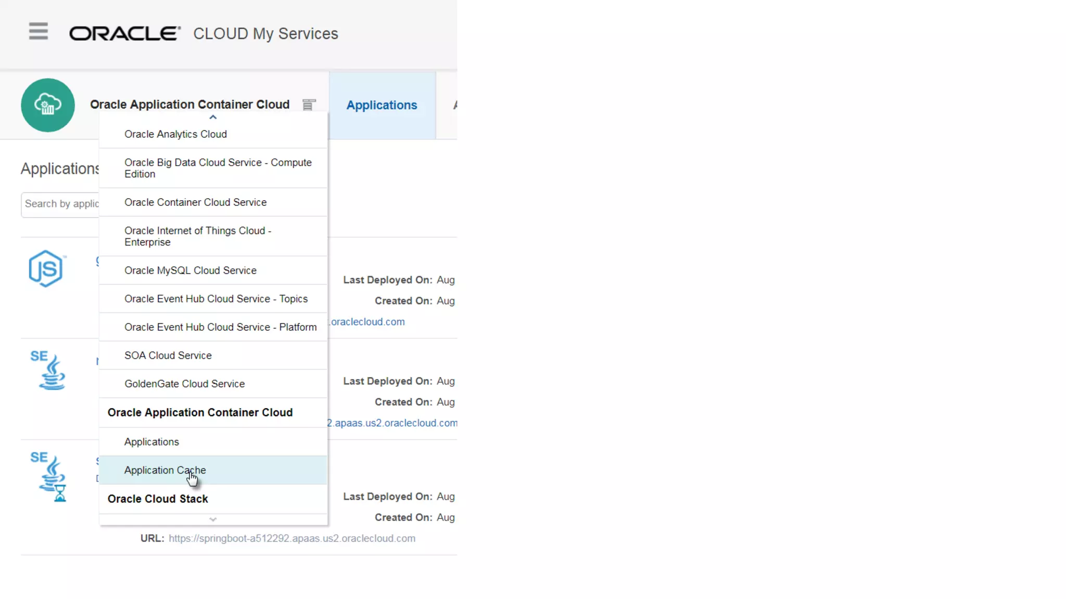Click the Oracle logo
Screen dimensions: 1066x599
tap(125, 33)
